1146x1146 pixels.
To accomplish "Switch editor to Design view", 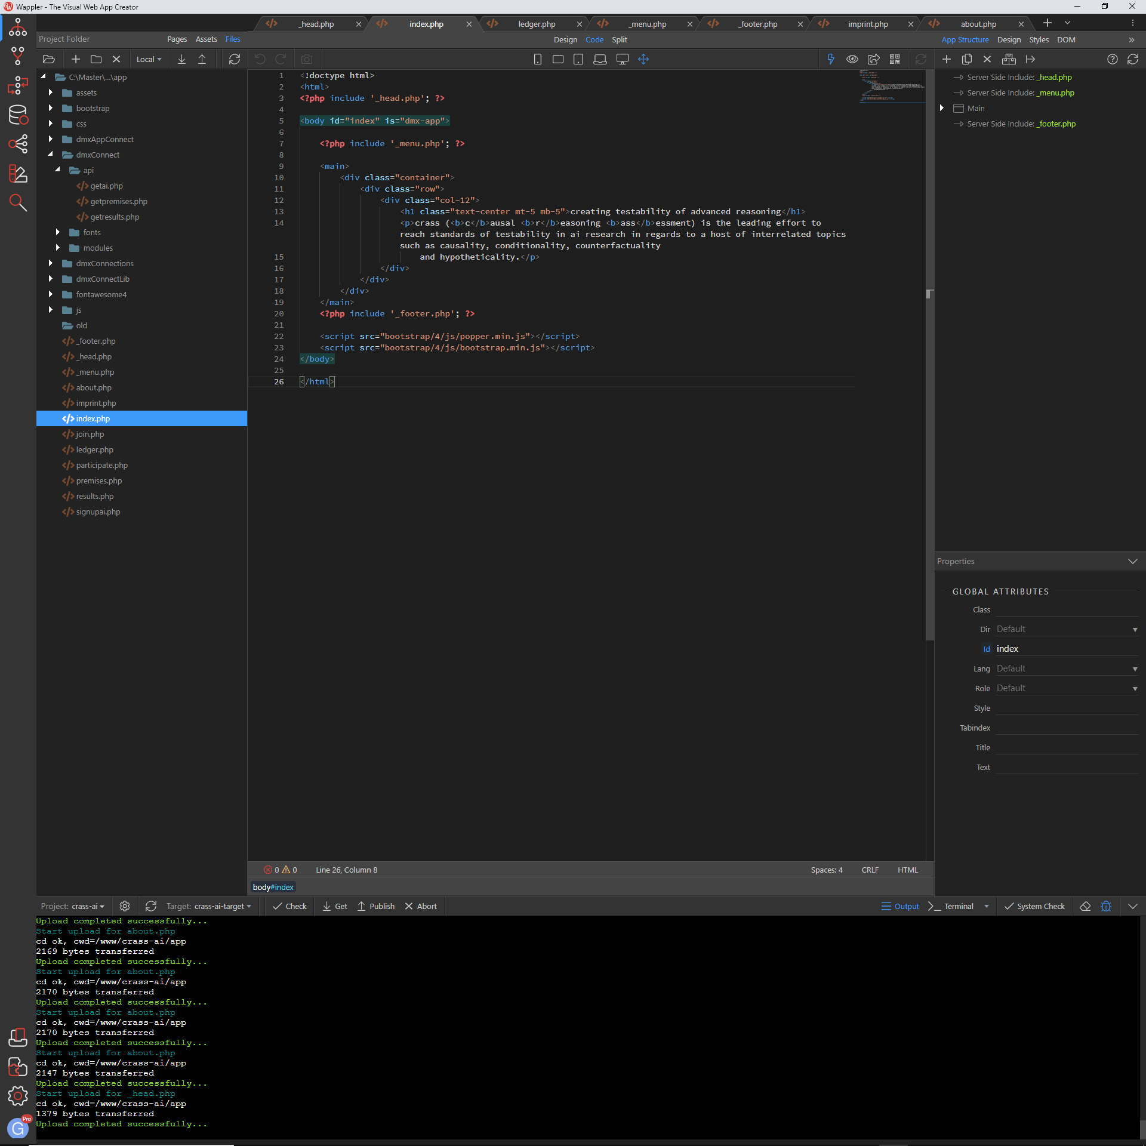I will 565,39.
